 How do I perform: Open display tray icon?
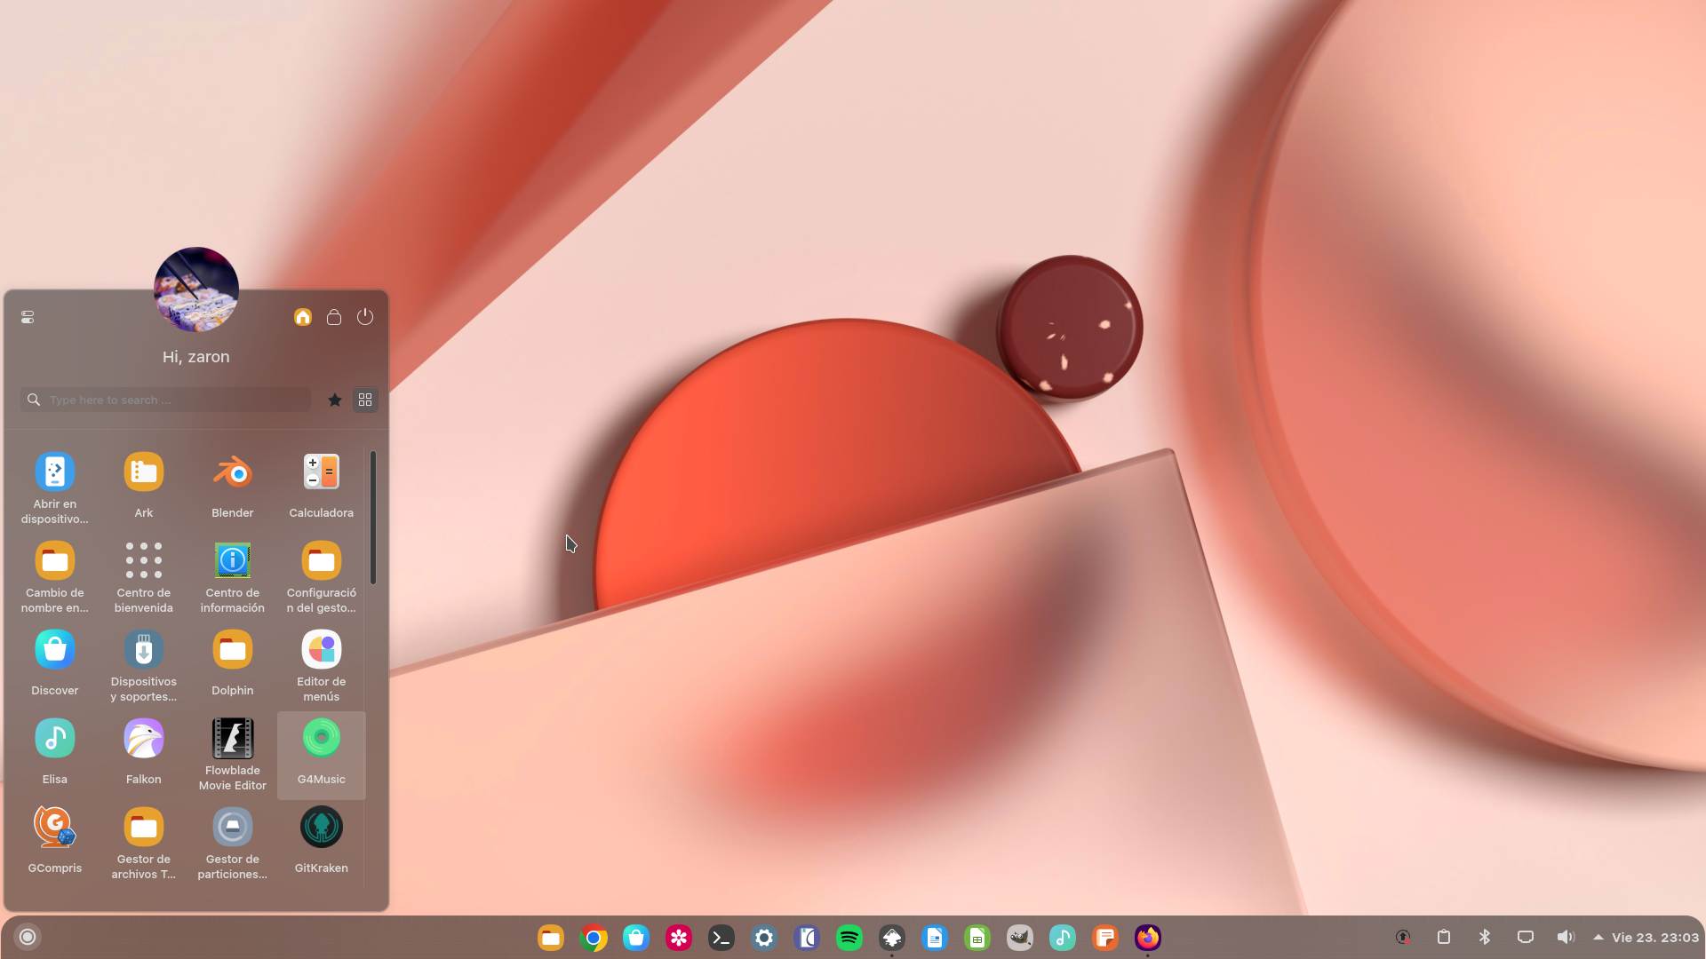click(1526, 937)
